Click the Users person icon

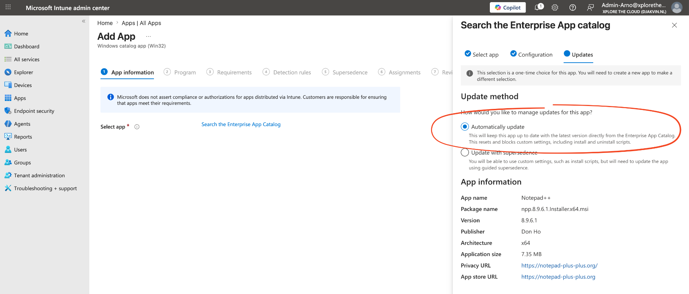(8, 150)
